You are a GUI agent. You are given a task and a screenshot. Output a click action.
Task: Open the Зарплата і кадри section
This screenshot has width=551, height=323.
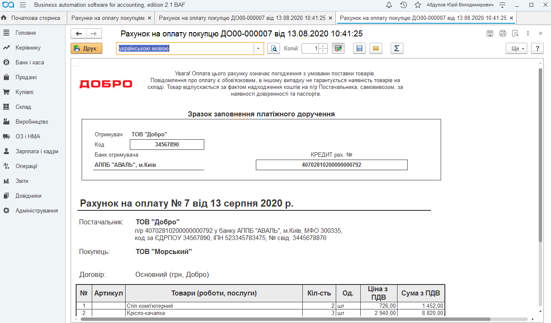click(x=37, y=151)
